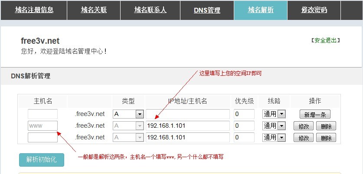Open the 域名注册信息 tab
The width and height of the screenshot is (363, 174).
(x=34, y=10)
